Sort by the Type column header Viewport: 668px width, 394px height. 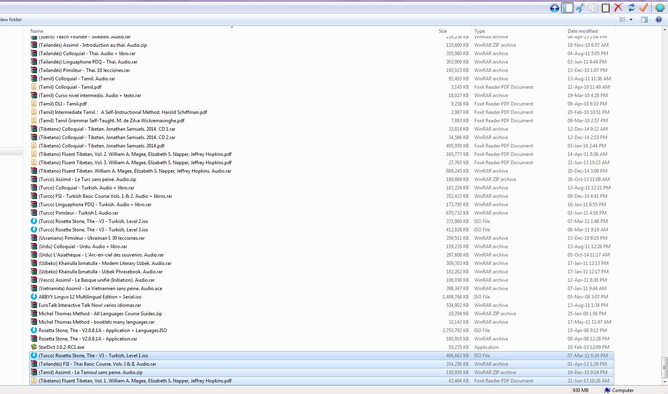pyautogui.click(x=480, y=31)
